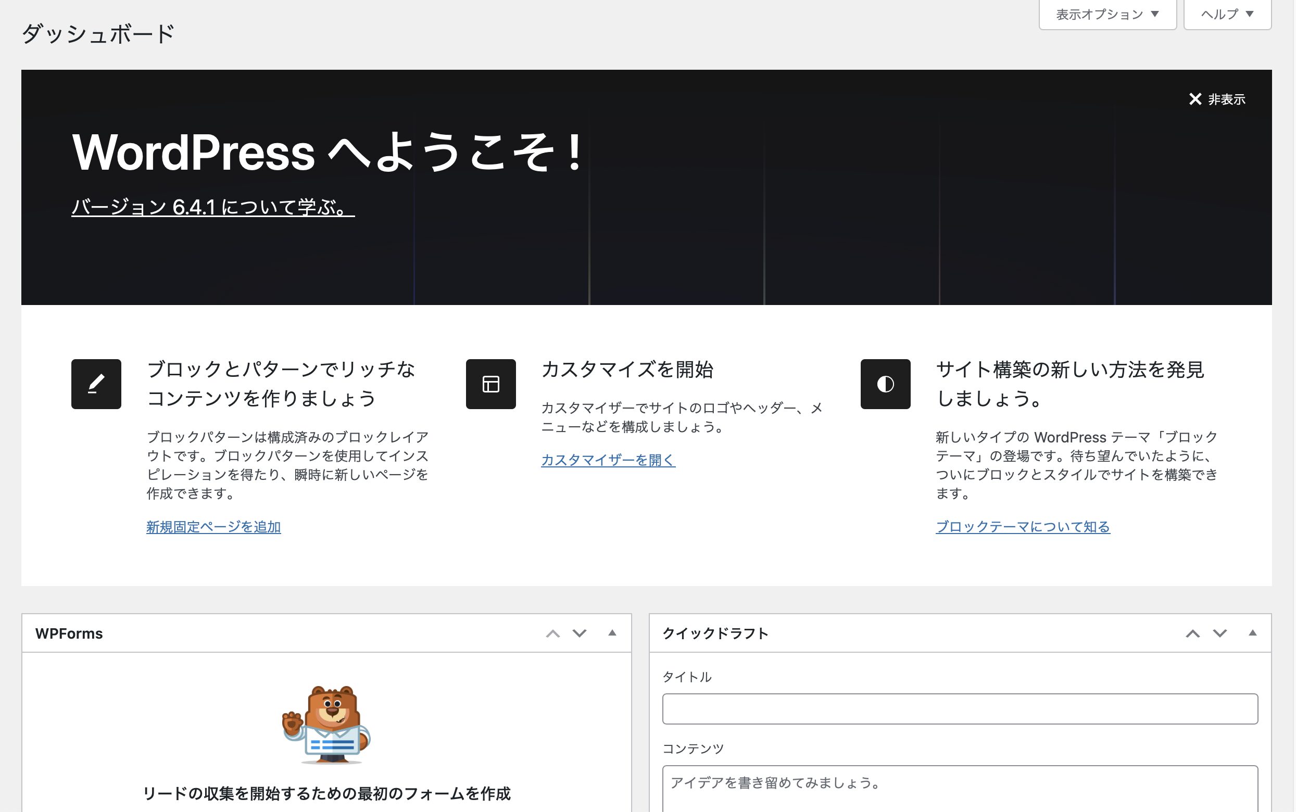The image size is (1296, 812).
Task: Move the クイックドラフト widget down
Action: tap(1219, 633)
